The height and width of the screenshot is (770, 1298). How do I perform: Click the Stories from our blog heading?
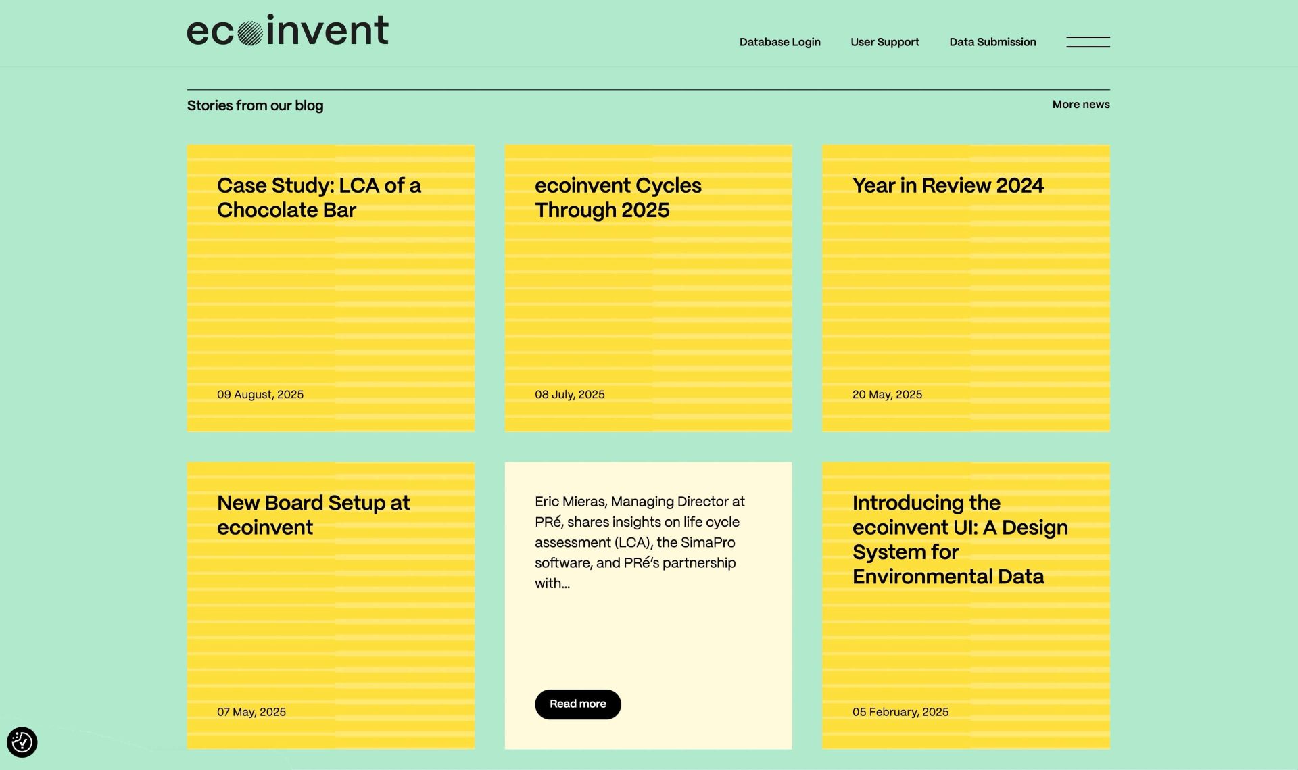coord(255,105)
